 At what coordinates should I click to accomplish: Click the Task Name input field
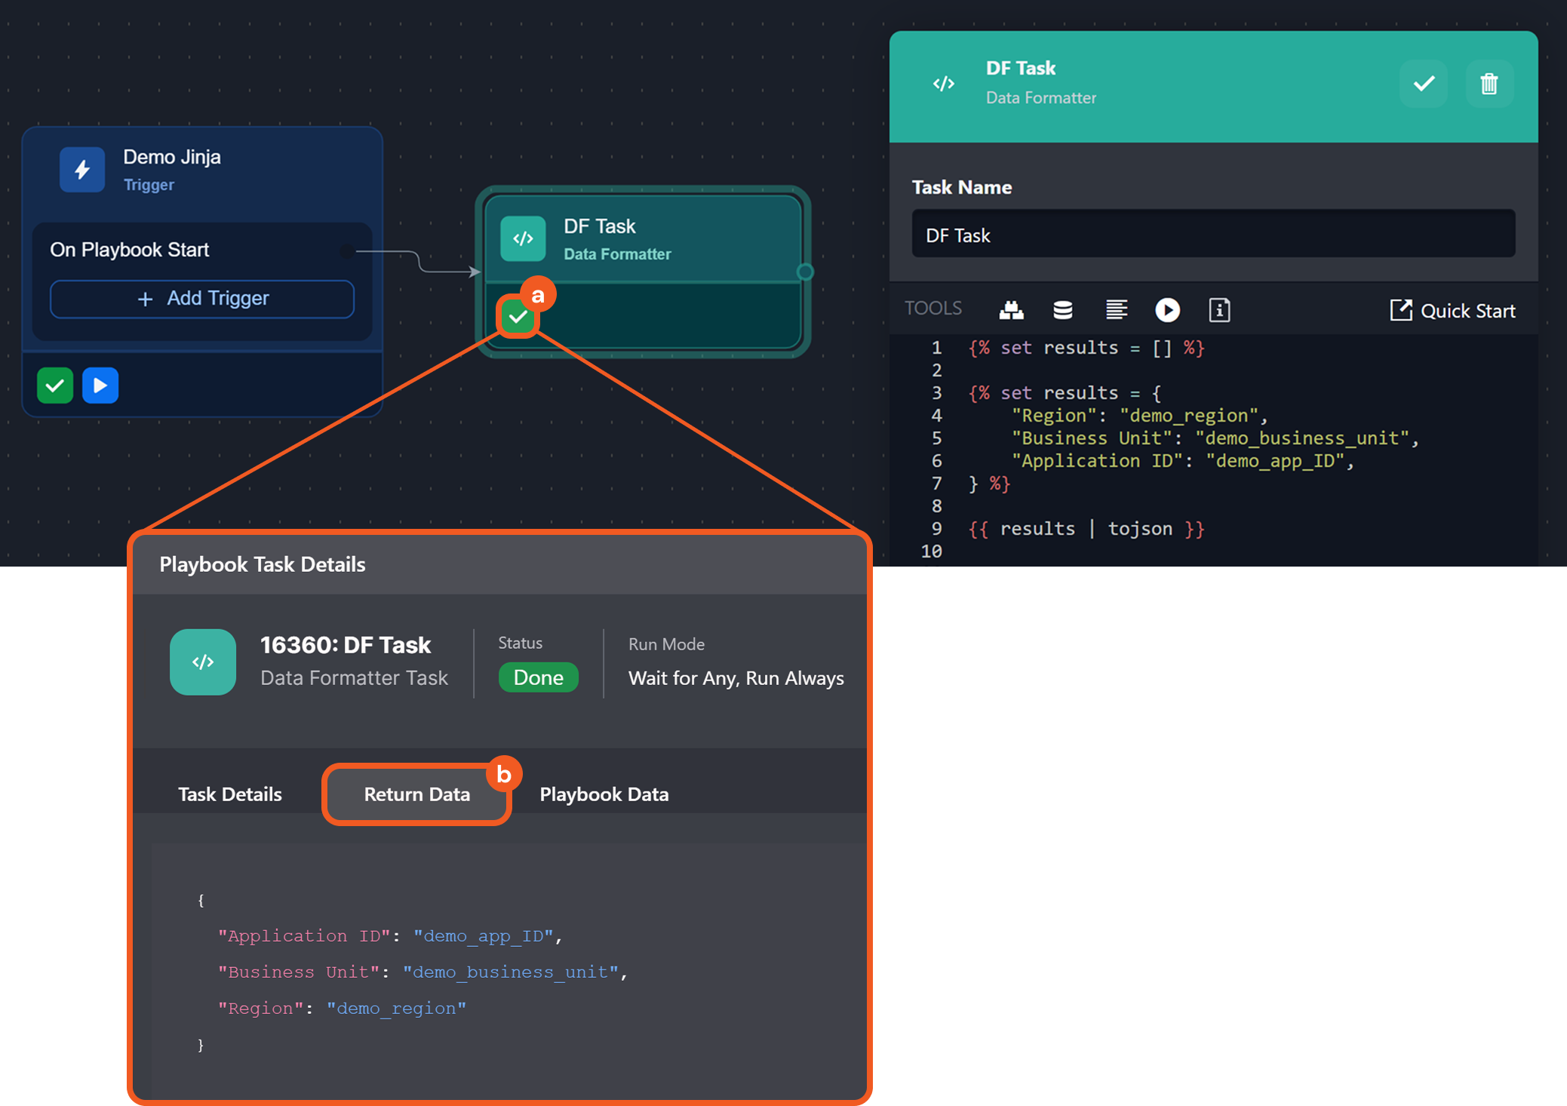tap(1212, 235)
